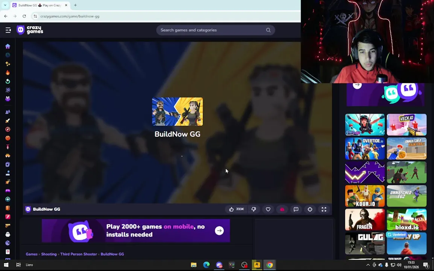Click the CrazyGames logo
434x271 pixels.
(30, 30)
